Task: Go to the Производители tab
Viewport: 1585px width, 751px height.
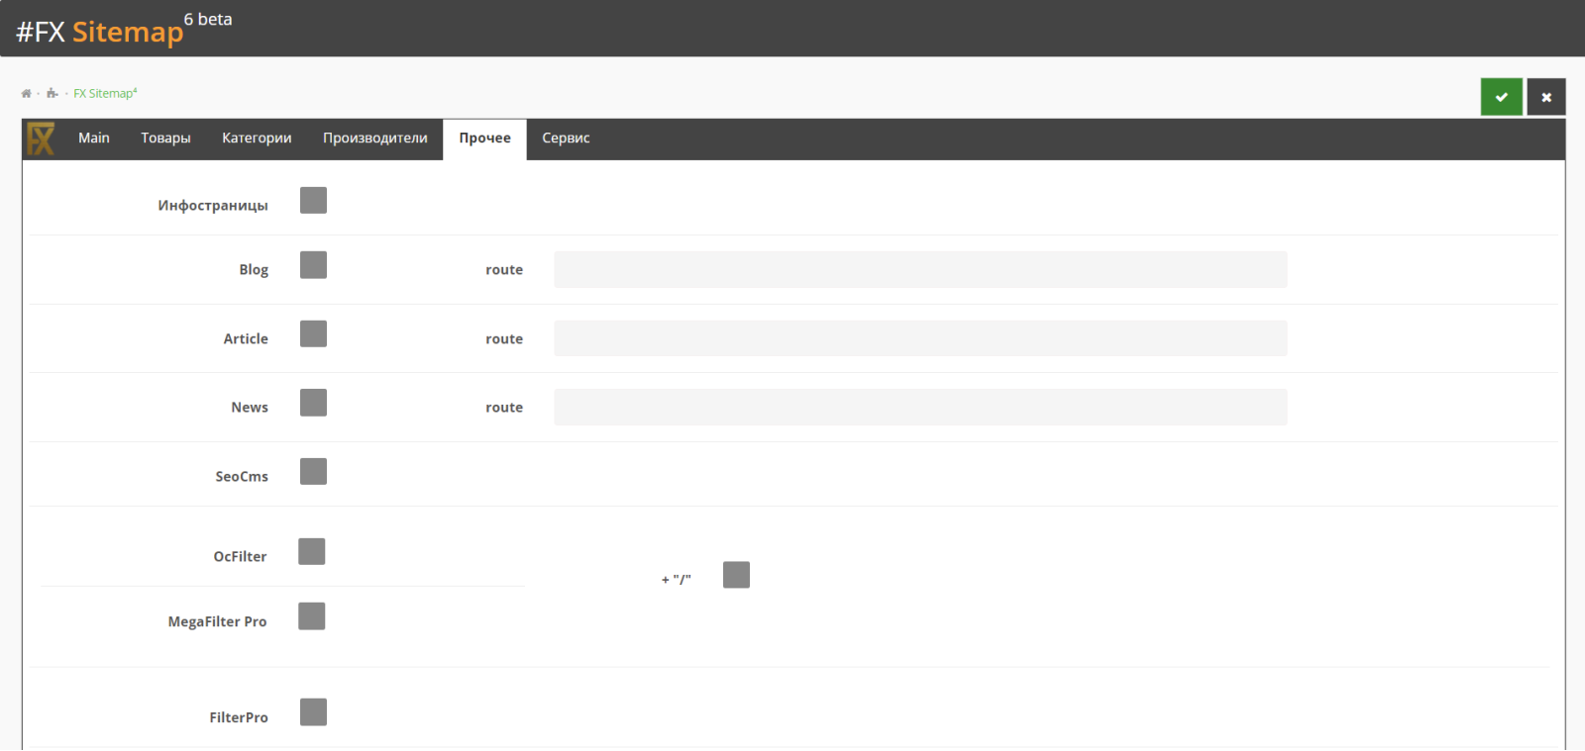Action: pyautogui.click(x=375, y=139)
